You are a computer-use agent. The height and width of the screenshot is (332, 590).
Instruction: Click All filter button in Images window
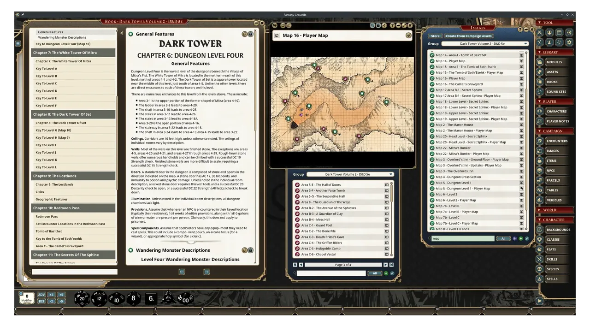(503, 238)
